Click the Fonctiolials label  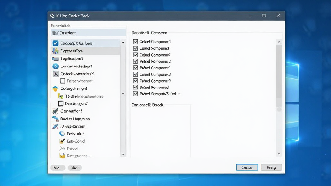coord(60,26)
